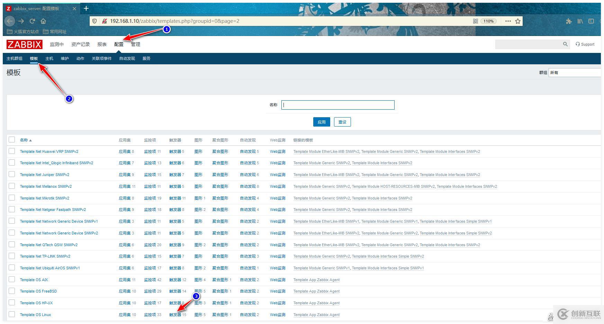Screen dimensions: 604x324
Task: Open the browser home page
Action: 43,21
